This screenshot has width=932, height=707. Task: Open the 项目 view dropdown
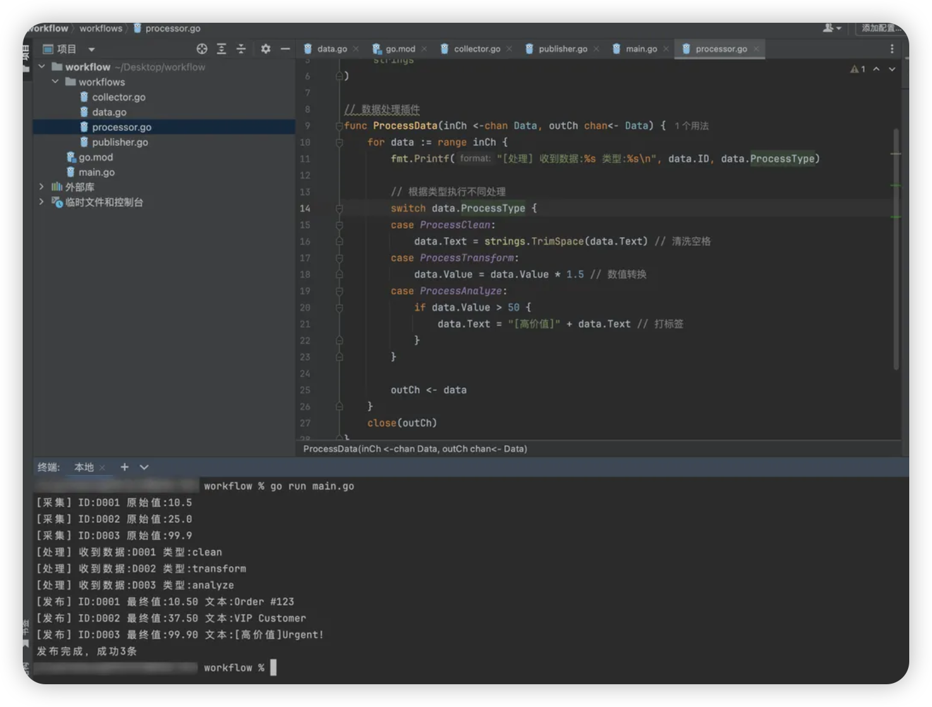coord(92,49)
